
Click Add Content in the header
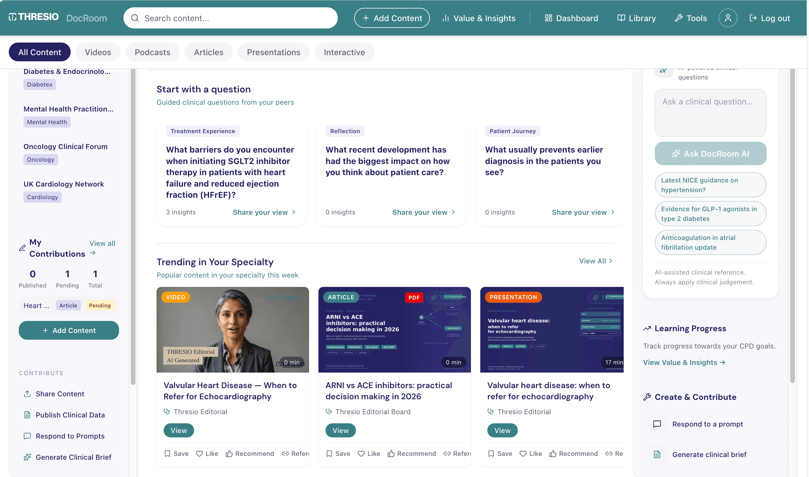392,18
